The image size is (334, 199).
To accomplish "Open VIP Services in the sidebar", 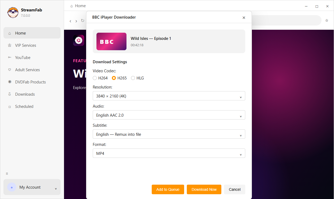I will coord(32,45).
